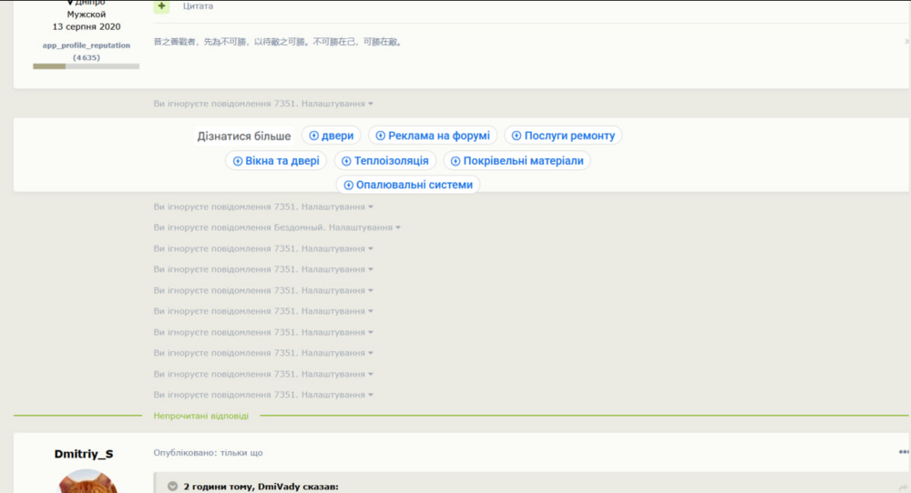911x493 pixels.
Task: Open the Реклама на форумі chip
Action: (433, 136)
